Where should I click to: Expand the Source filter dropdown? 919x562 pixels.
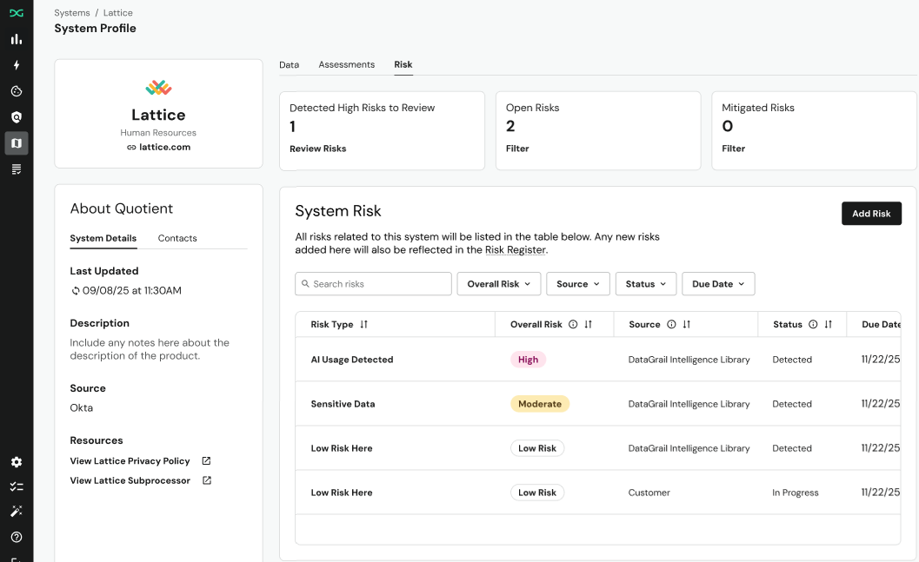click(x=577, y=283)
